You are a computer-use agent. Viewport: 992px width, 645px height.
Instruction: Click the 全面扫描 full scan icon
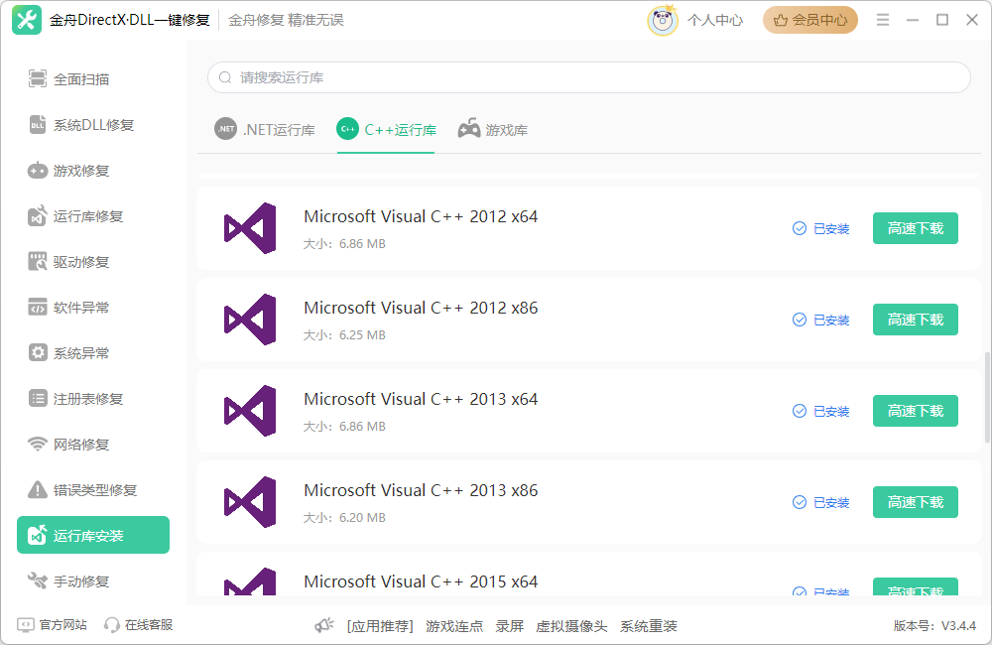(x=38, y=79)
